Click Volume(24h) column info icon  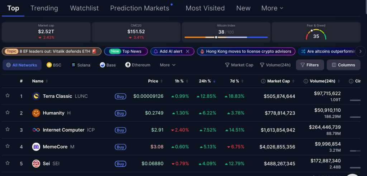[x=306, y=81]
